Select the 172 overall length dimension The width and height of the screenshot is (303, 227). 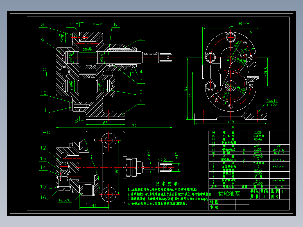tap(133, 126)
